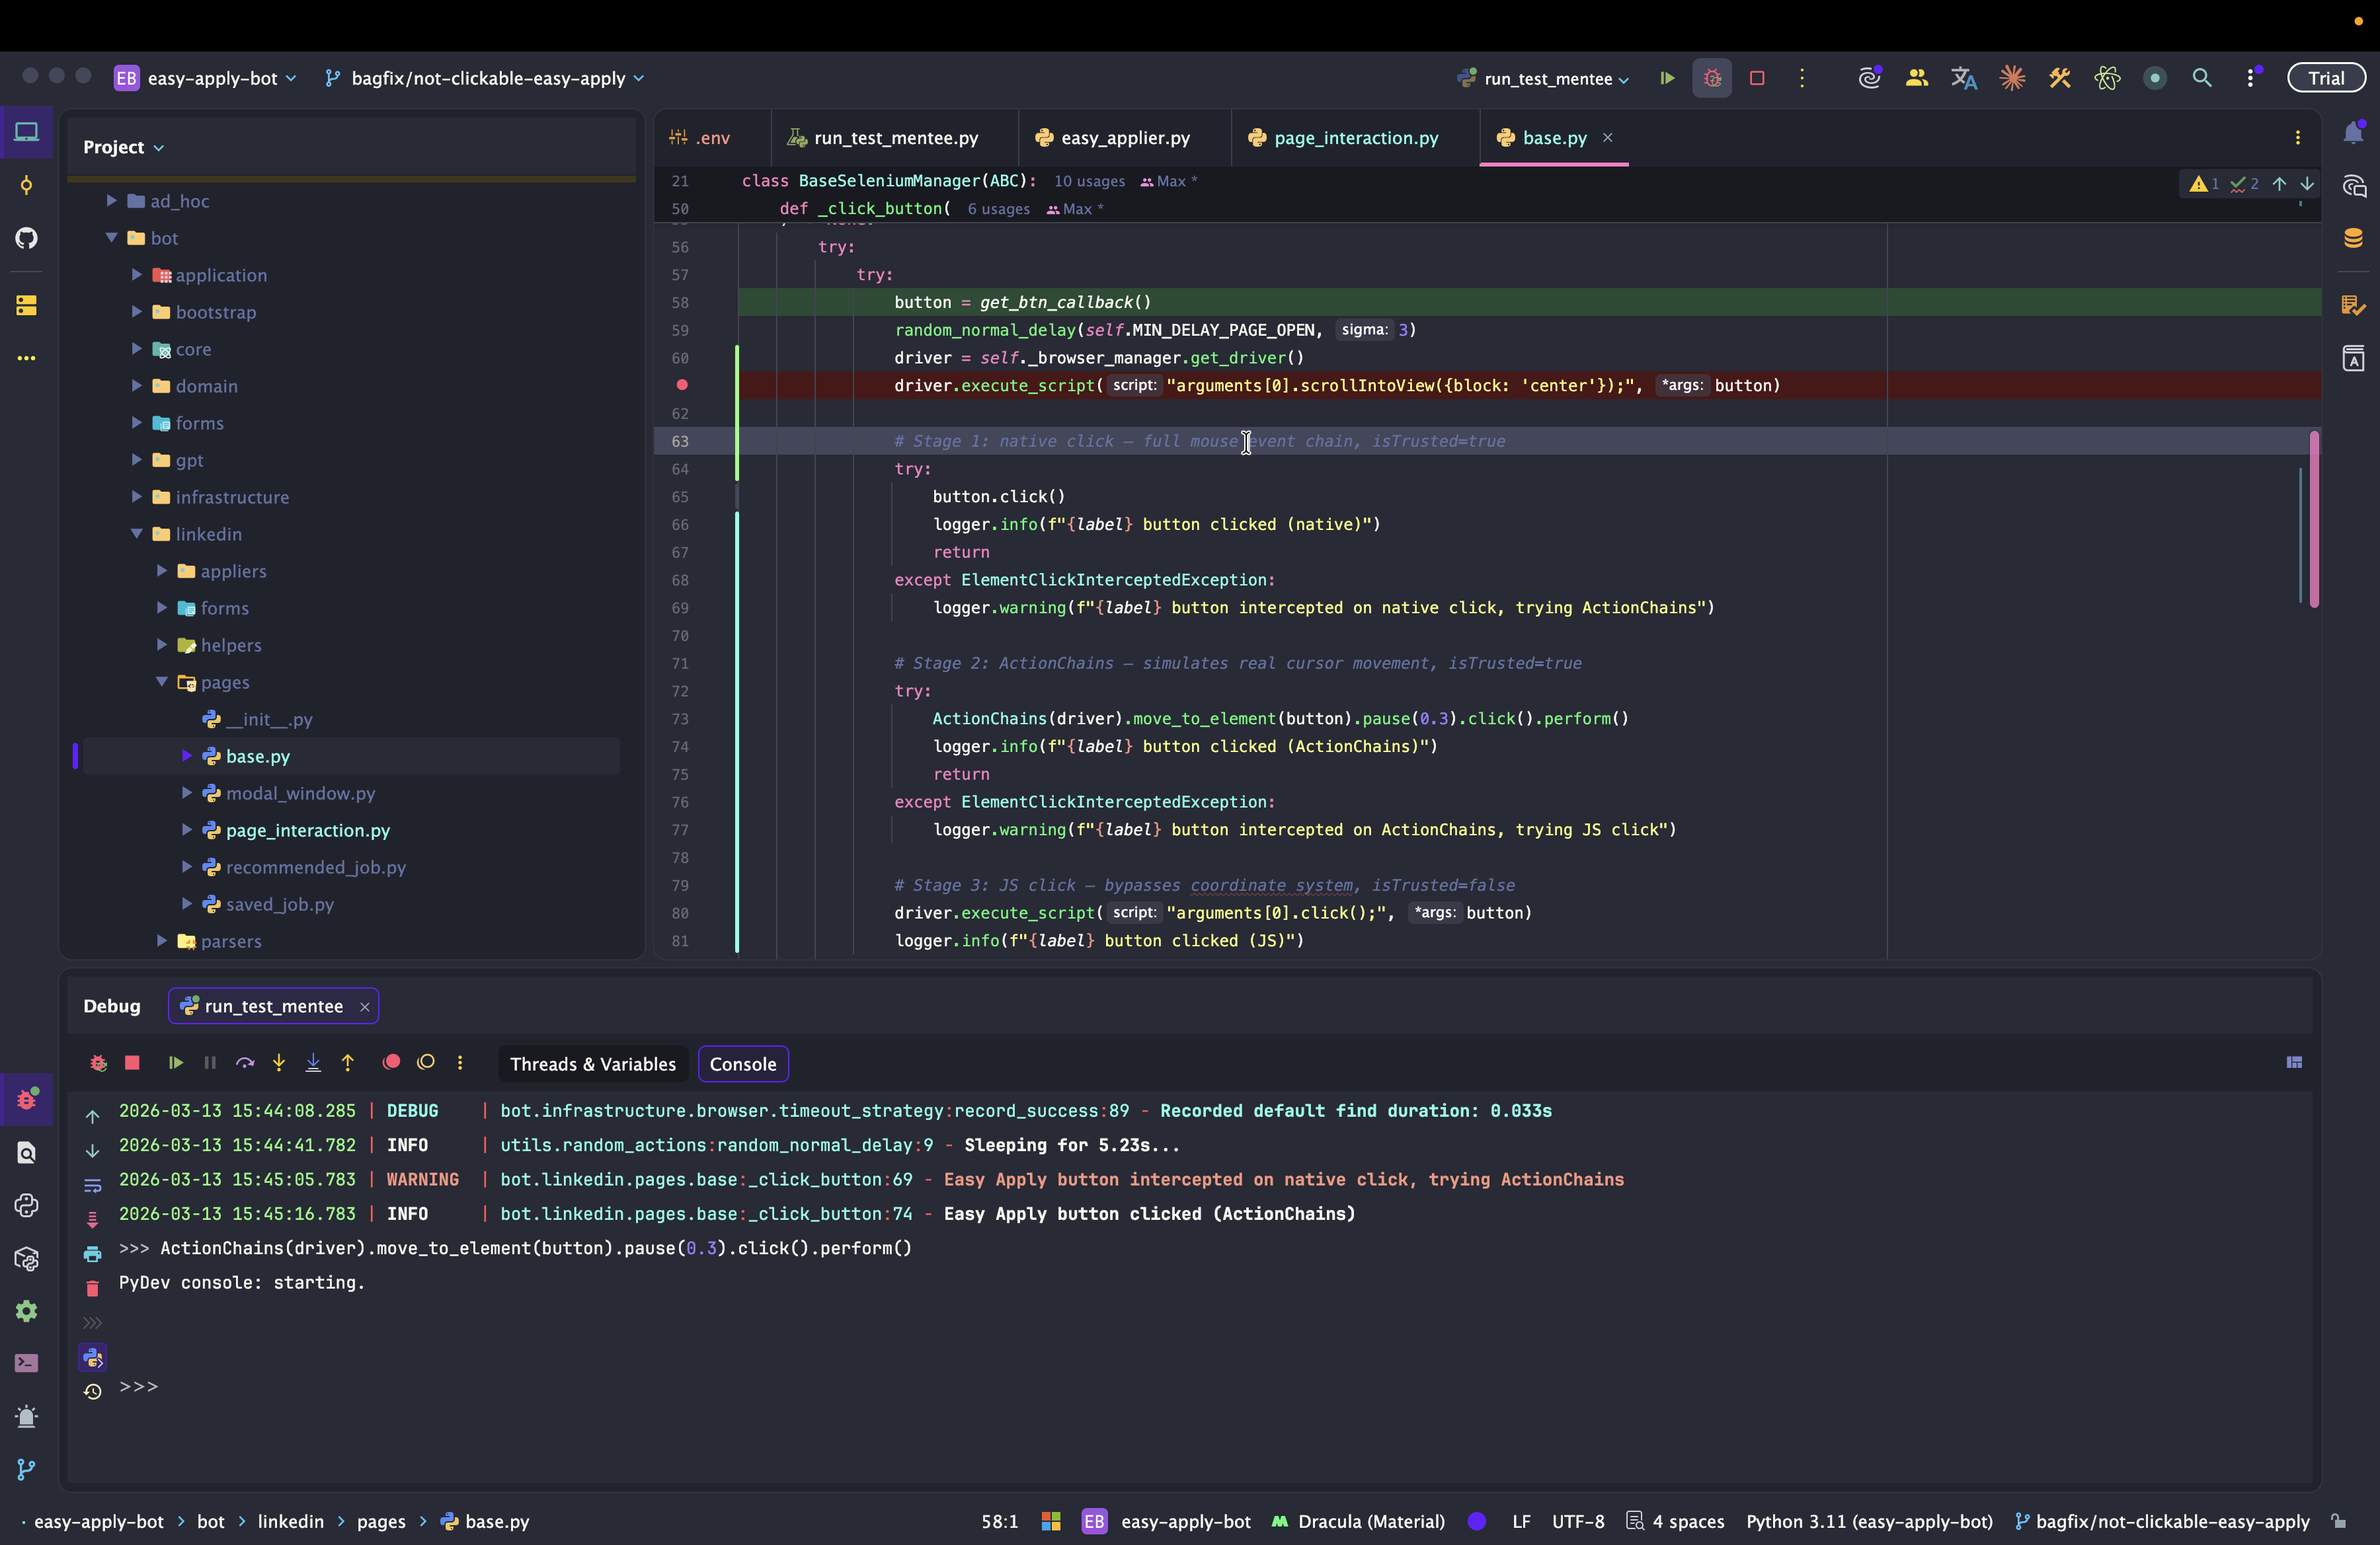Open the GitHub tool window in left sidebar
The image size is (2380, 1545).
point(27,238)
